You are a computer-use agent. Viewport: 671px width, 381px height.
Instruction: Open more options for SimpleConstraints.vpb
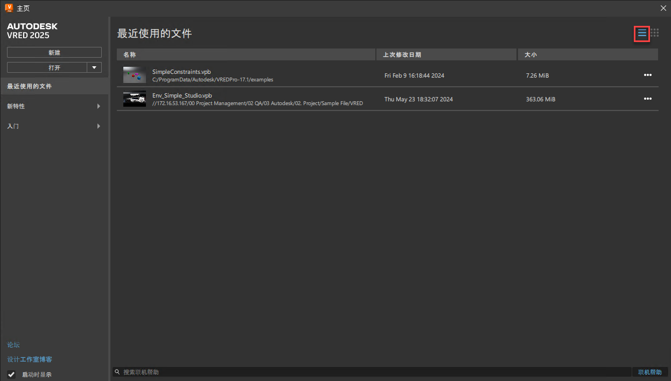click(x=648, y=75)
